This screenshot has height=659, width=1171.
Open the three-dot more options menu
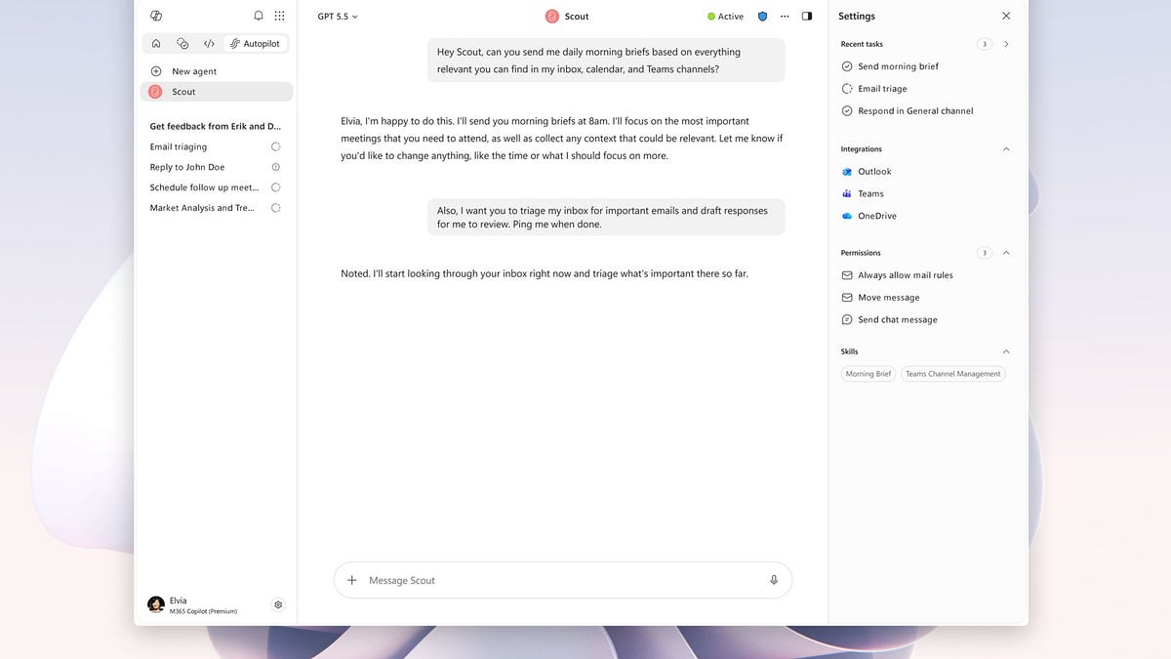click(x=785, y=17)
